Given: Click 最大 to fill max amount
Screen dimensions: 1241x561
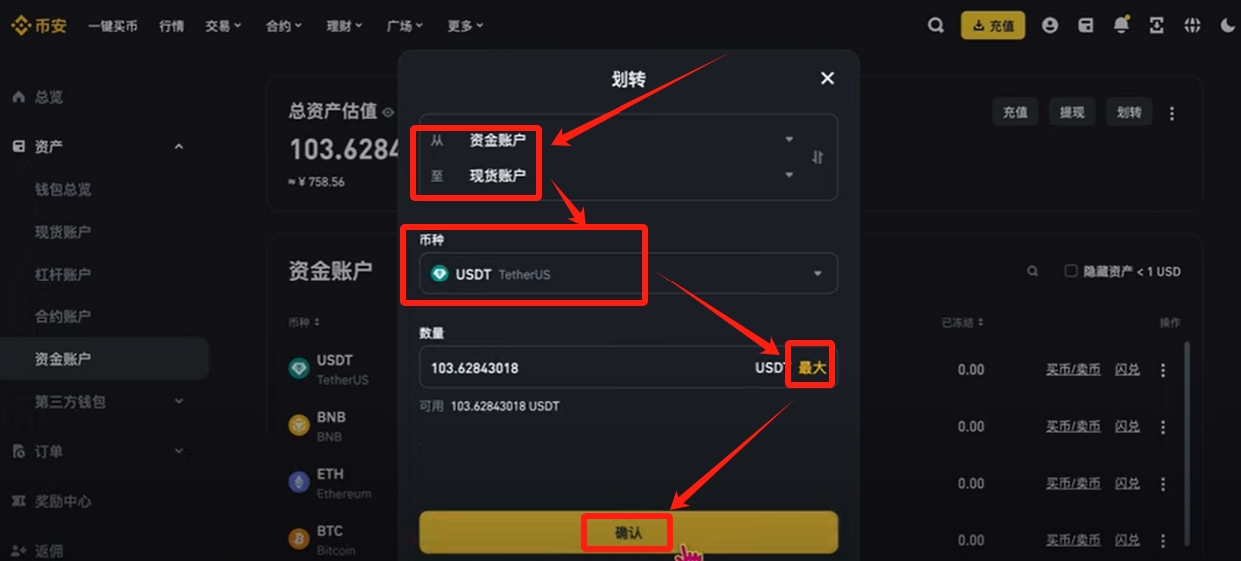Looking at the screenshot, I should click(x=812, y=368).
